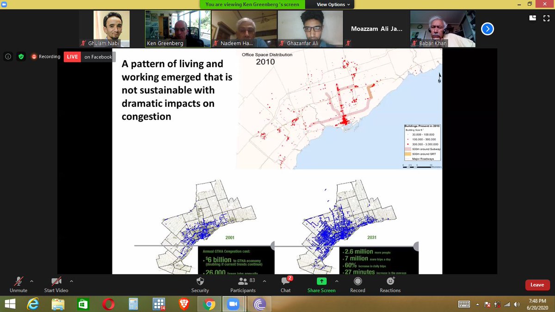
Task: Click the green Share Screen button
Action: (x=321, y=284)
